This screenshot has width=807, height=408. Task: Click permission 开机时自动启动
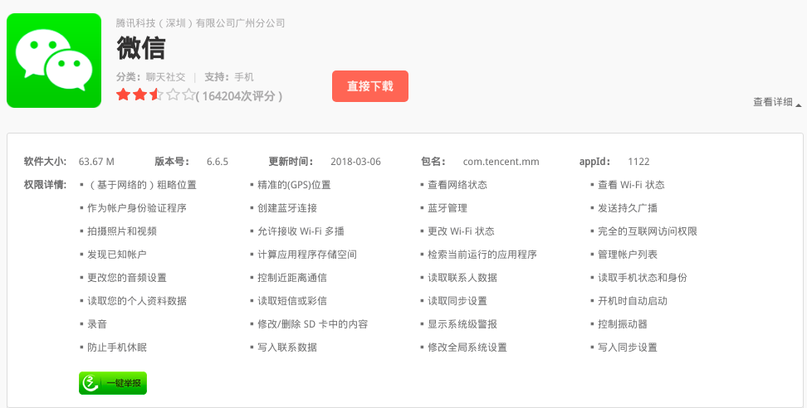tap(633, 301)
